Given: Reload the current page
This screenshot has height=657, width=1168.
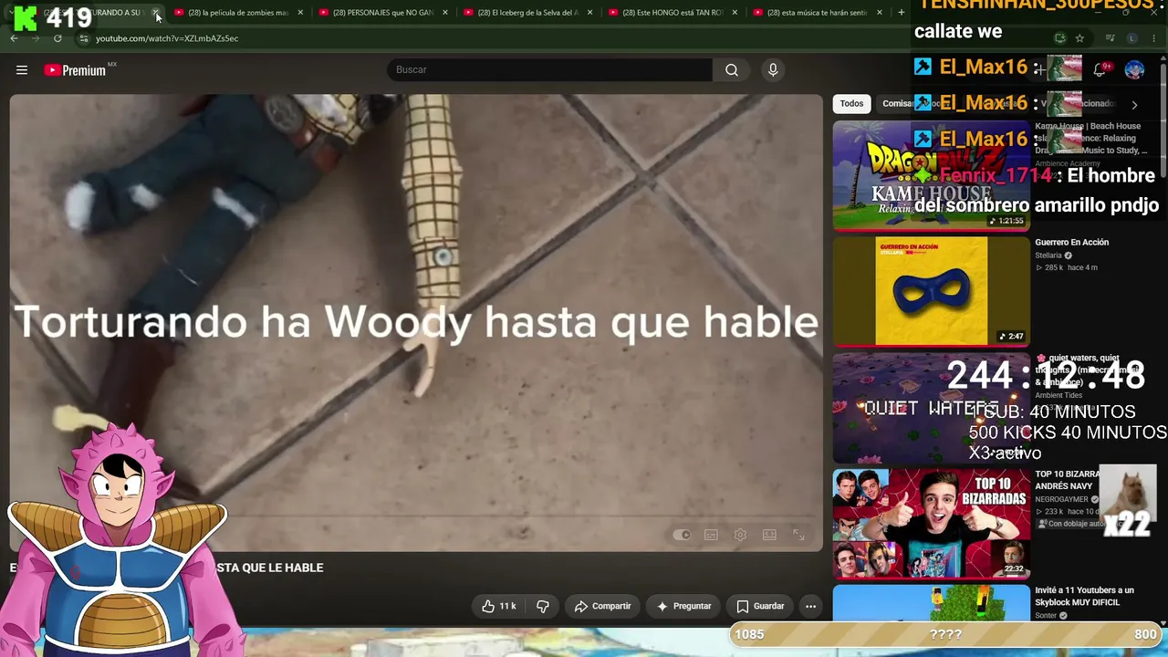Looking at the screenshot, I should coord(57,38).
